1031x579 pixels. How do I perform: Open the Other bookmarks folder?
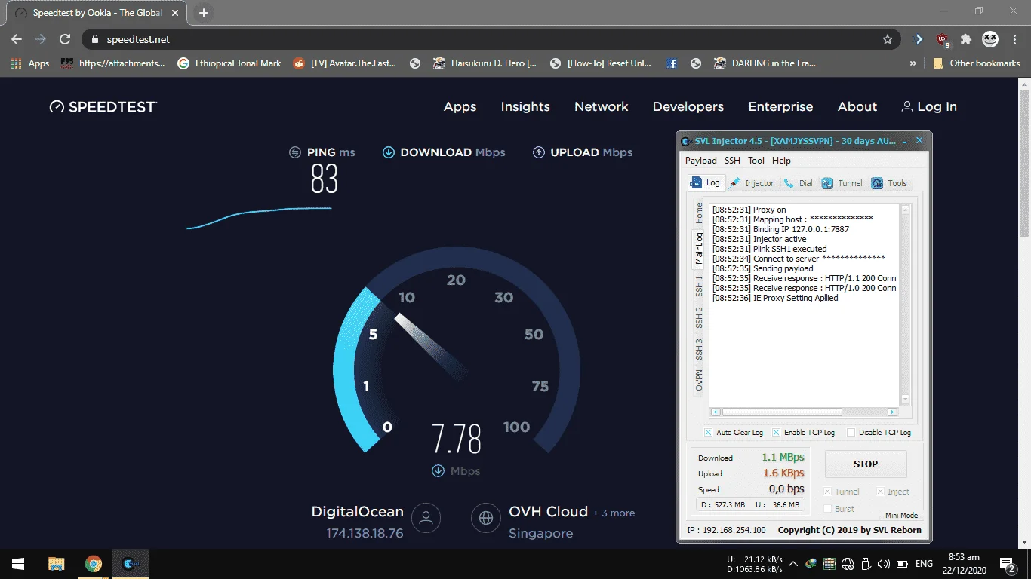(x=977, y=63)
